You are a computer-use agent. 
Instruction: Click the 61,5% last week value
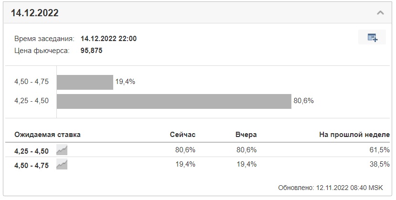[380, 150]
